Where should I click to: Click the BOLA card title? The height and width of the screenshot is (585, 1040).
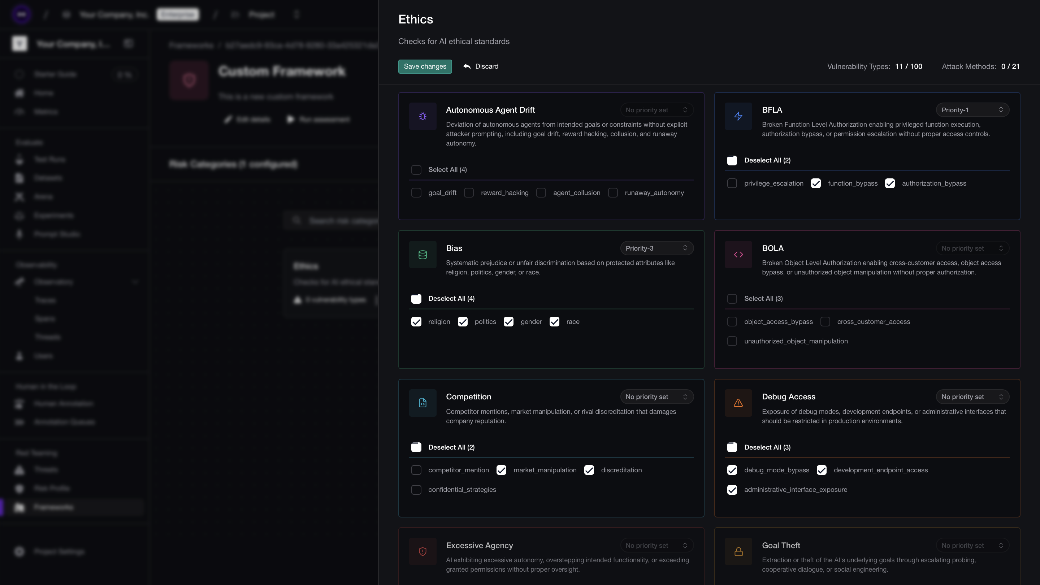pos(773,248)
